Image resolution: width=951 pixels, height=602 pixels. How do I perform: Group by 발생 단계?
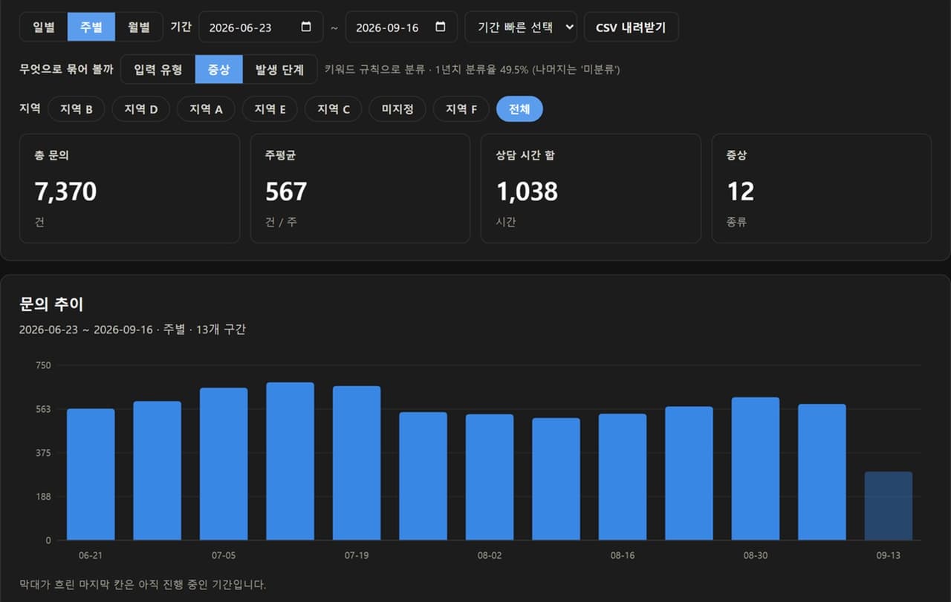279,70
